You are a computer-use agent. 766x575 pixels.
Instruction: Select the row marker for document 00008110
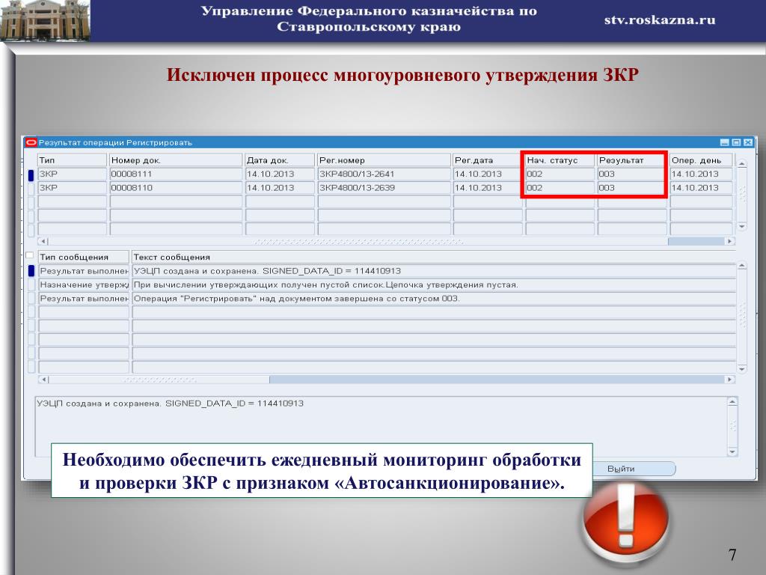click(31, 188)
